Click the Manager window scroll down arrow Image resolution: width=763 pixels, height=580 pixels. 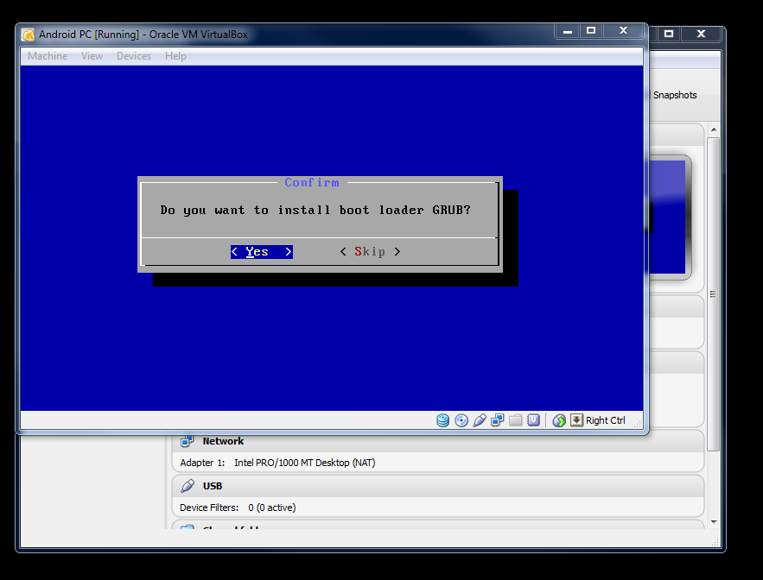[x=714, y=521]
